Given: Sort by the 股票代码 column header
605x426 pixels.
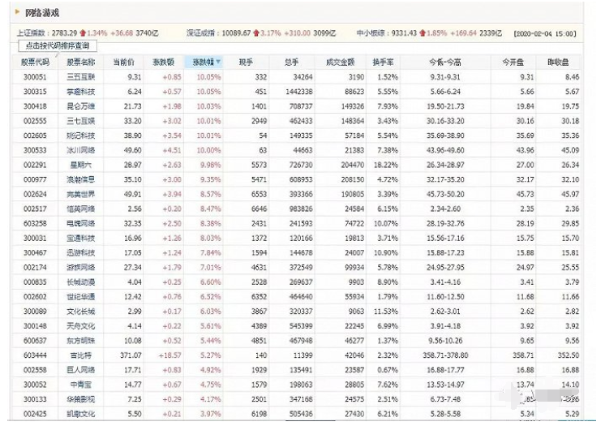Looking at the screenshot, I should (35, 62).
